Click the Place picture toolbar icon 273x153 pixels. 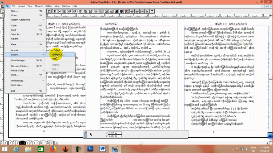point(106,11)
